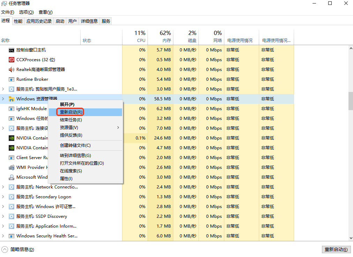Click the fewer details (简略信息) arrow icon
The height and width of the screenshot is (257, 353).
(x=5, y=249)
